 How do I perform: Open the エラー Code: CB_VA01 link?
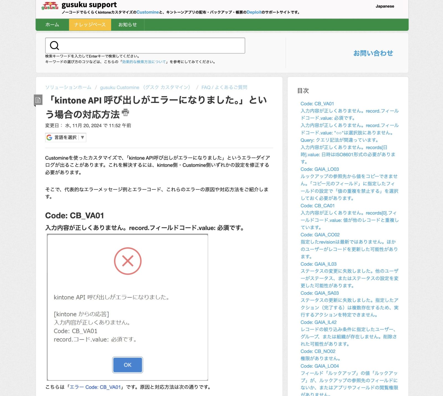[x=95, y=387]
